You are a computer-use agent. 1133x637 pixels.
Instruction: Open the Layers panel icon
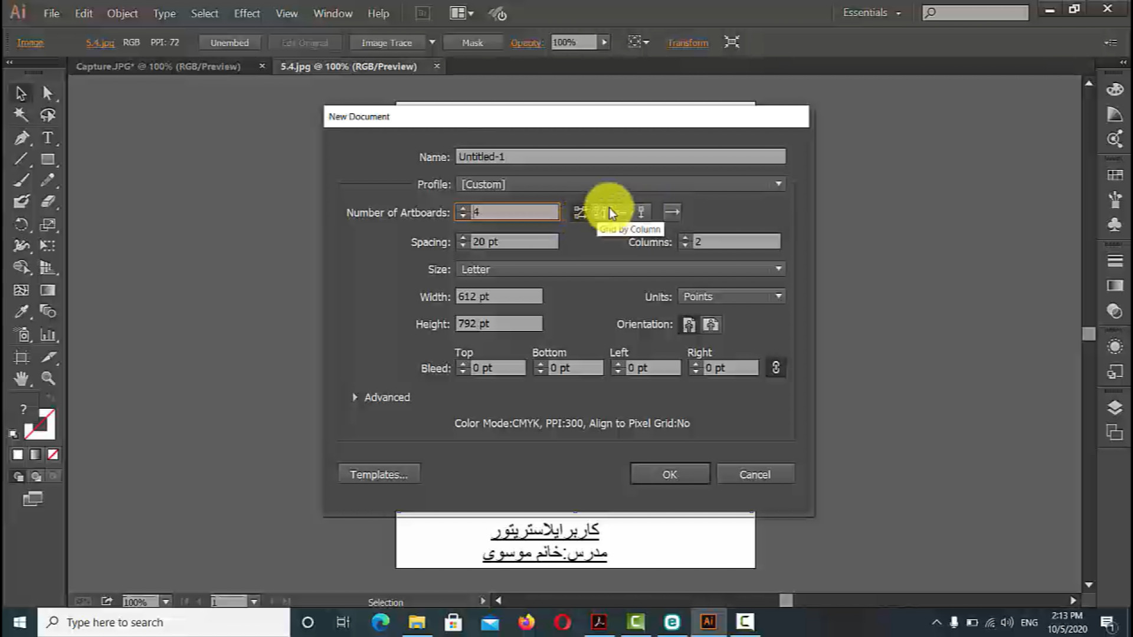(x=1114, y=408)
